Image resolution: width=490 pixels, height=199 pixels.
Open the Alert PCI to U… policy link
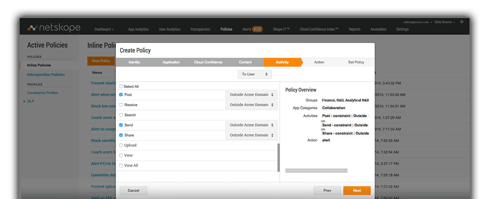[x=103, y=163]
